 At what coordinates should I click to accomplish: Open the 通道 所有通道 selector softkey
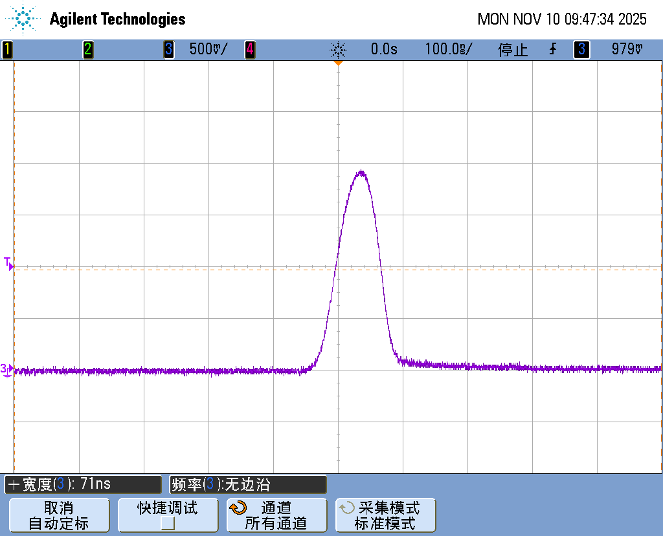point(276,515)
